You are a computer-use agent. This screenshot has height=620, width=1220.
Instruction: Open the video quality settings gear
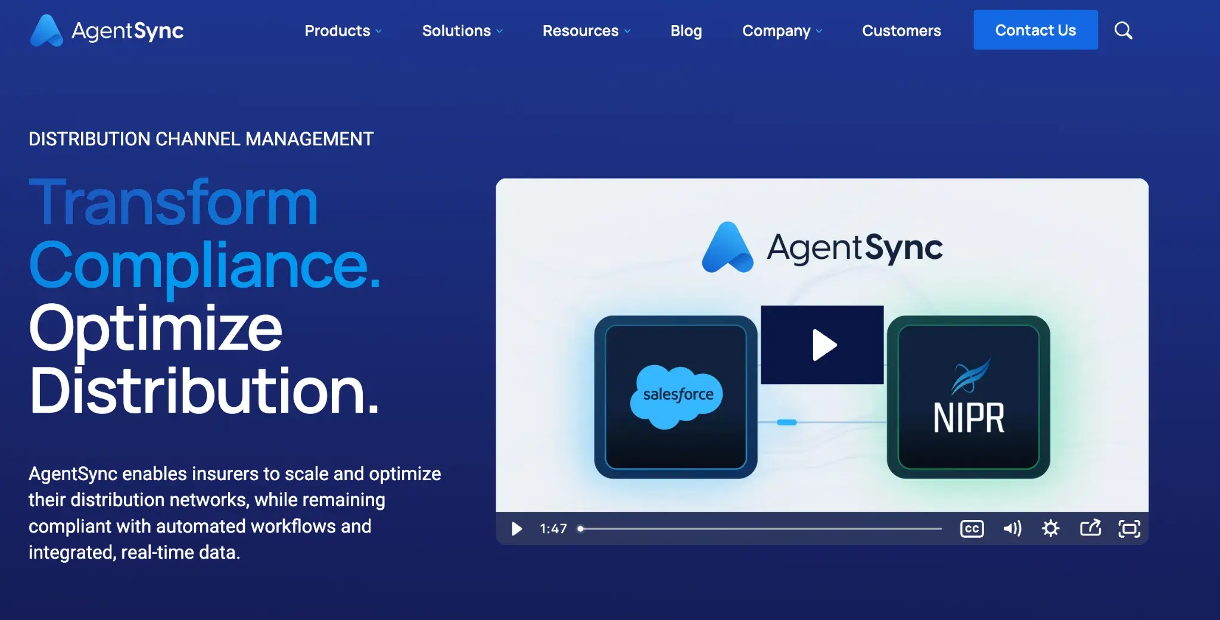tap(1051, 528)
